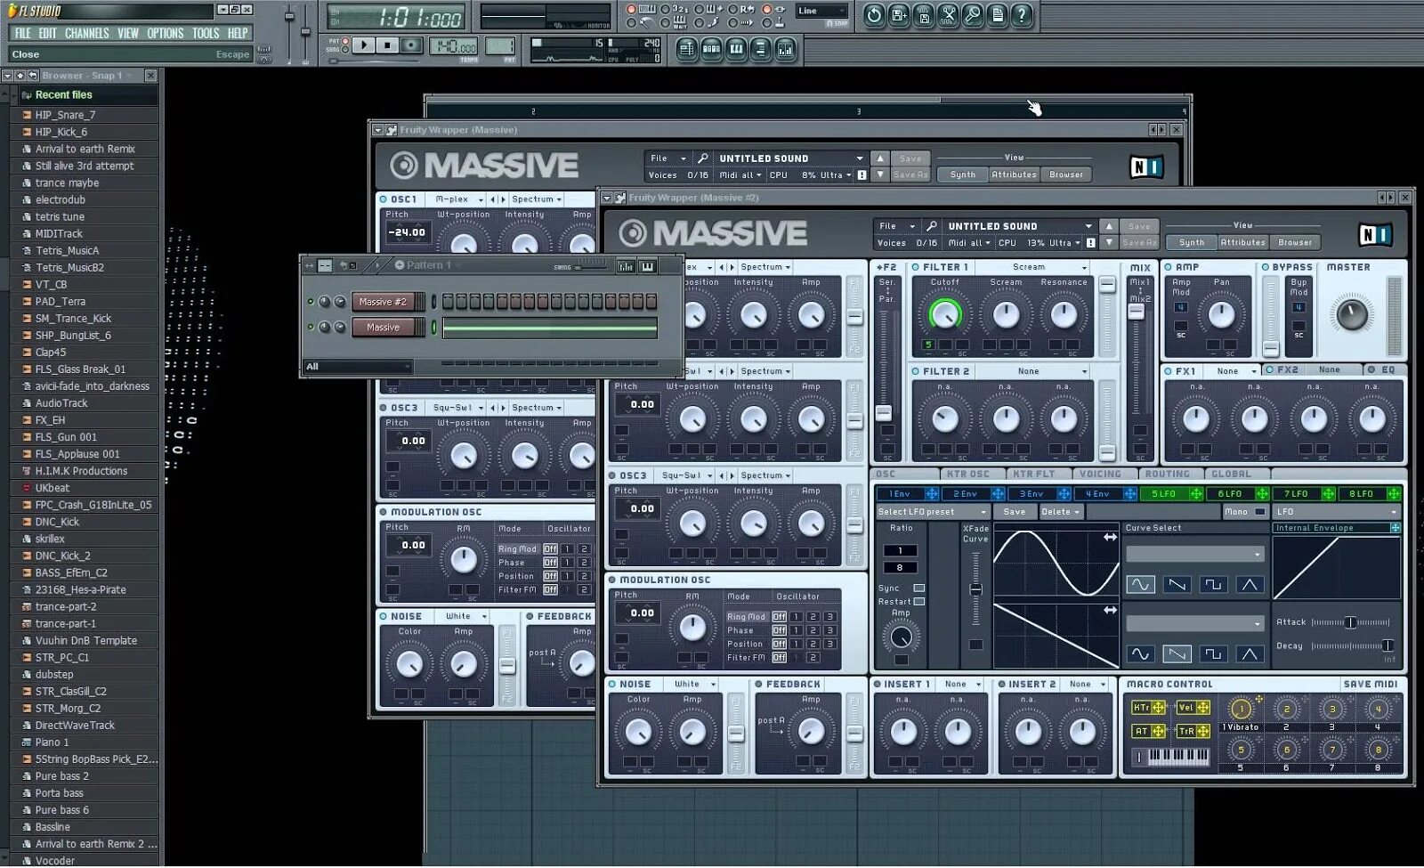Toggle Filter 2 on/off in Massive #2
1424x868 pixels.
(x=916, y=371)
